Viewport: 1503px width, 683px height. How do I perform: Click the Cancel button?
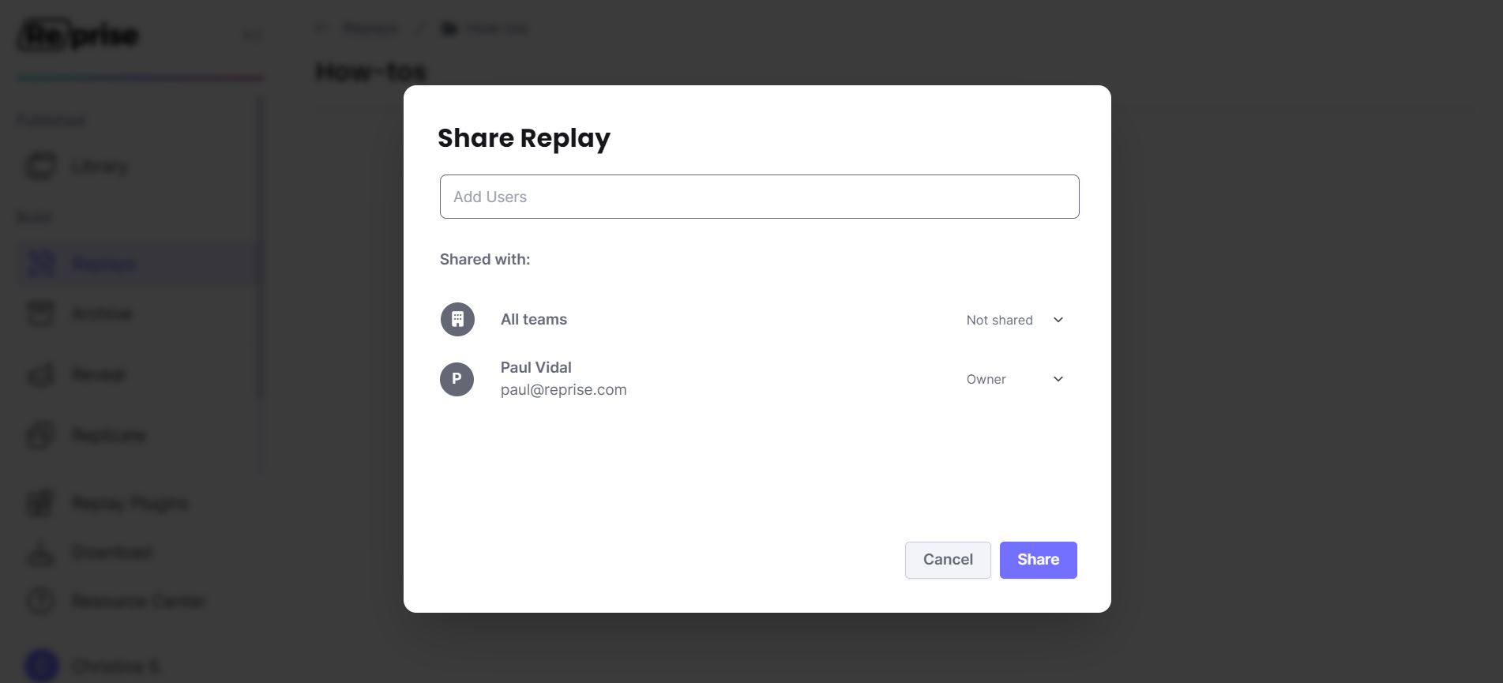pos(948,560)
